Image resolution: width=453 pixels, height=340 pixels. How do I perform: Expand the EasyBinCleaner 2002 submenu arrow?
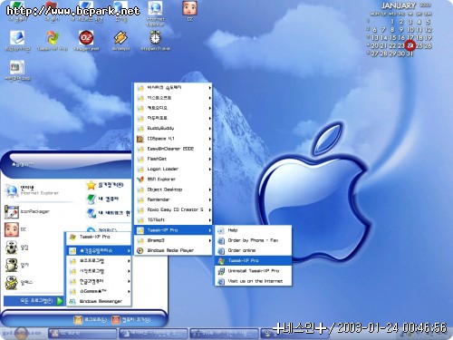(209, 149)
